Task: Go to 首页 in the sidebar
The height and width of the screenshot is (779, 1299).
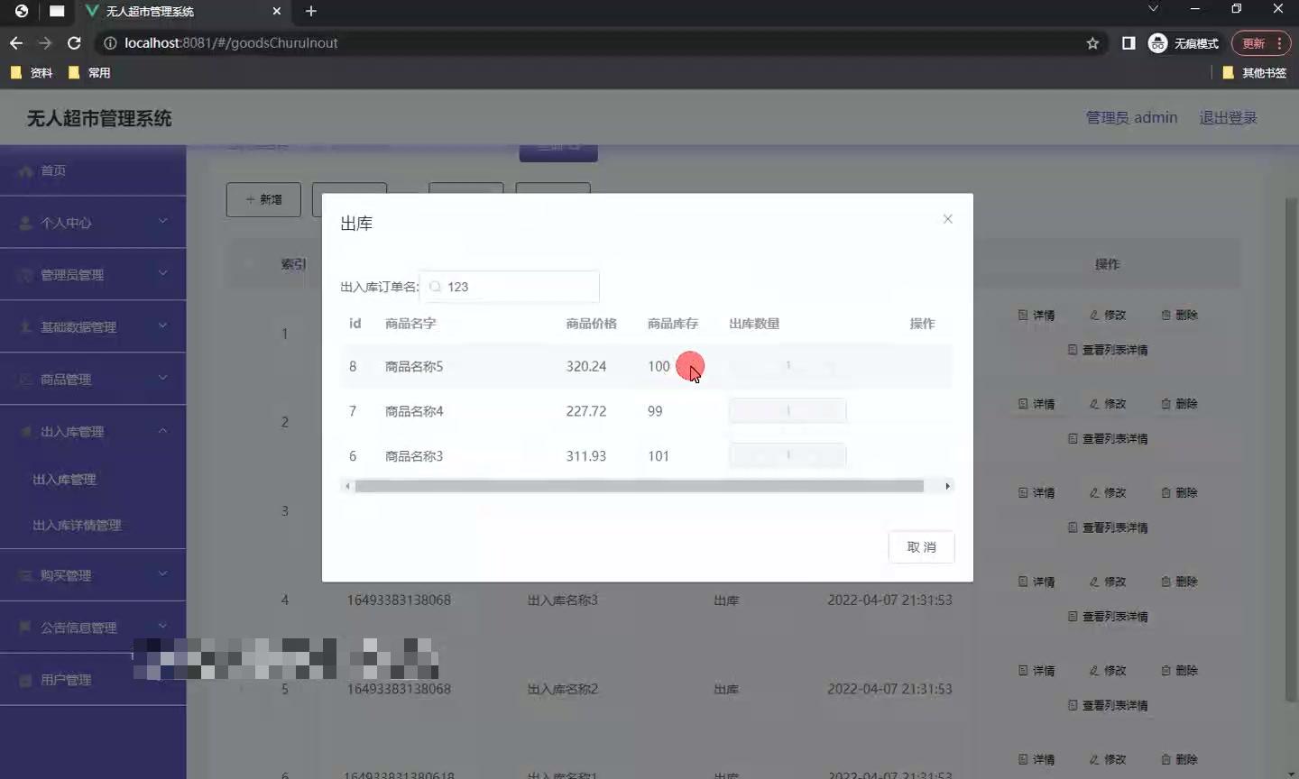Action: (93, 170)
